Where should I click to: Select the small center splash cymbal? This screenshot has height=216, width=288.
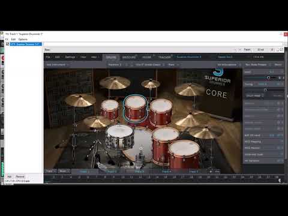point(151,84)
